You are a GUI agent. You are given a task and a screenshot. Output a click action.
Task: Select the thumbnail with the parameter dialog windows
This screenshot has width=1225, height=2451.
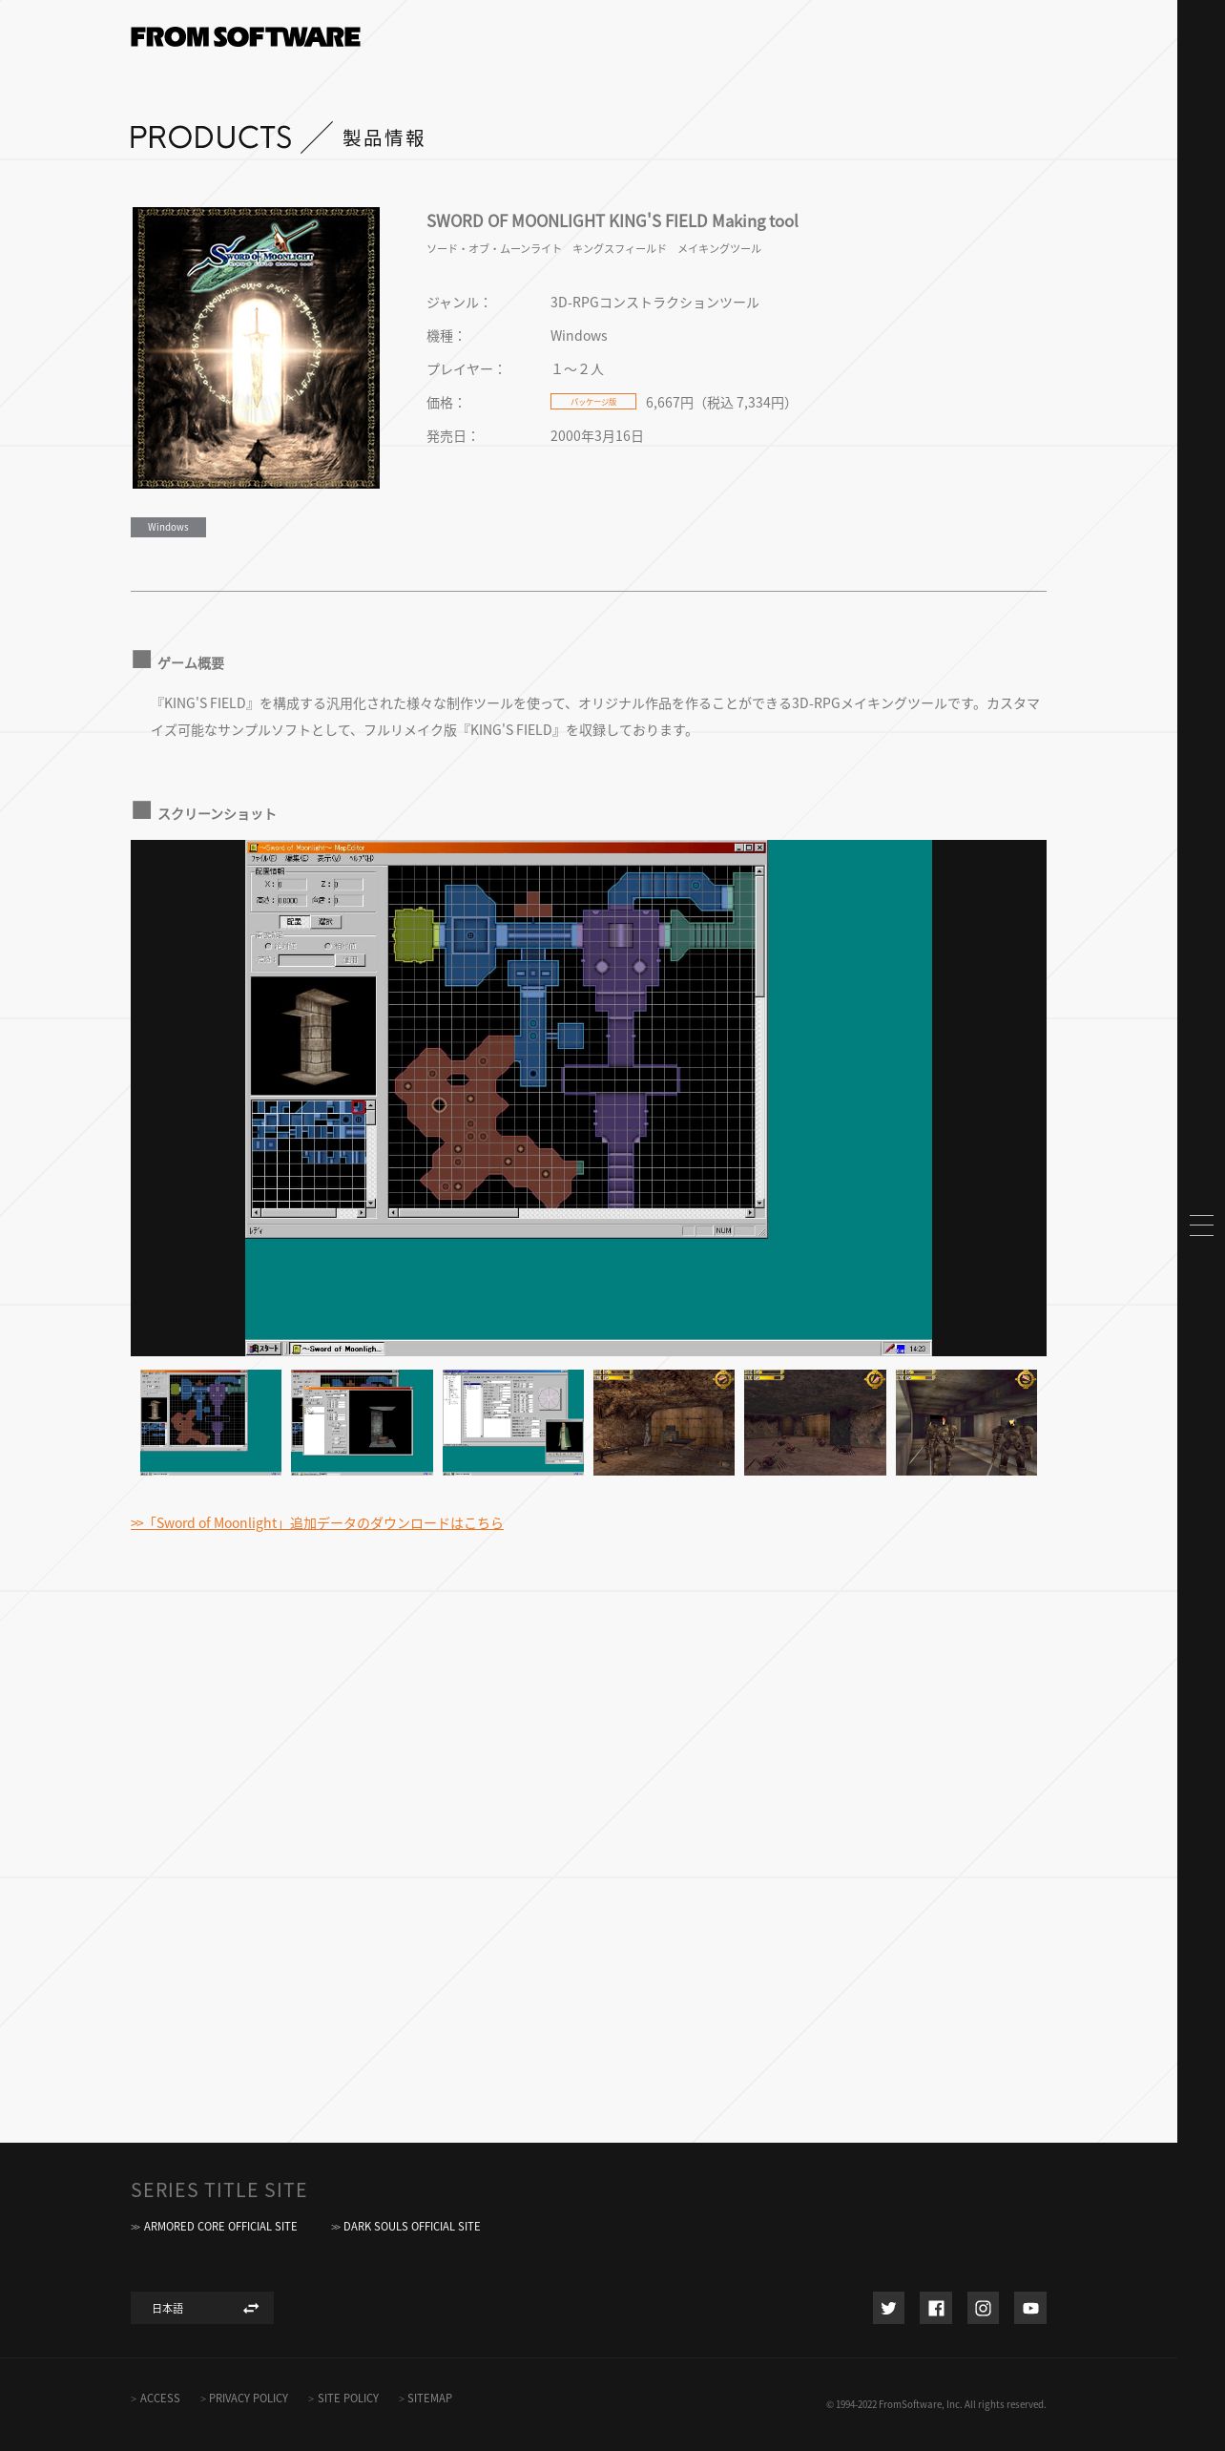coord(513,1422)
